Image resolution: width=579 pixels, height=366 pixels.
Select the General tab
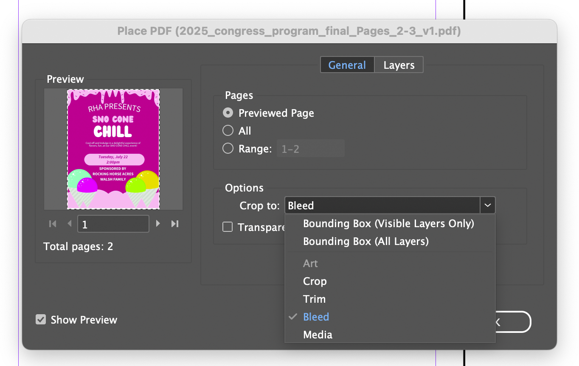point(347,65)
